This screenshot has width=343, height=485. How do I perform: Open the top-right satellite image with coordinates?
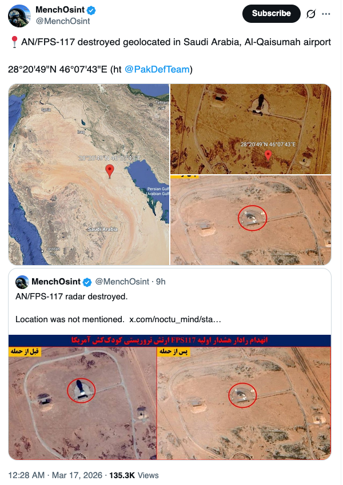[251, 129]
